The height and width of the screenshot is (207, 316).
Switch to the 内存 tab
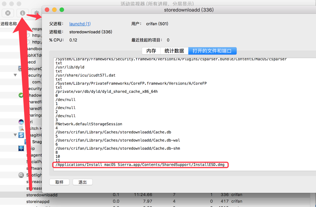(x=151, y=51)
